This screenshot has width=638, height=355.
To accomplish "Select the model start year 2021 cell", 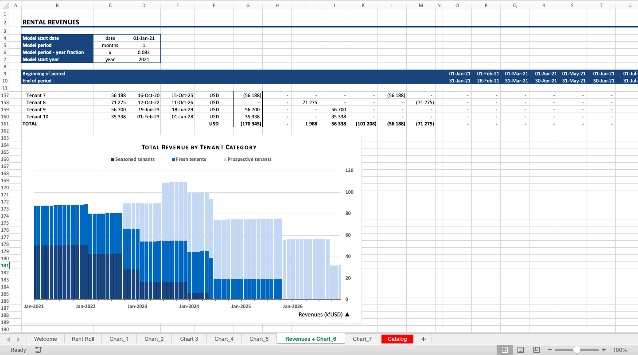I will point(144,59).
